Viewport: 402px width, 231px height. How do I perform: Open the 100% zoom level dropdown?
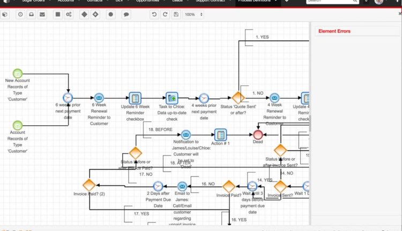[193, 15]
